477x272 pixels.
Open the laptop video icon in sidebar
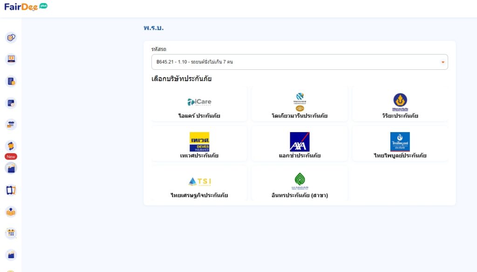click(x=11, y=60)
